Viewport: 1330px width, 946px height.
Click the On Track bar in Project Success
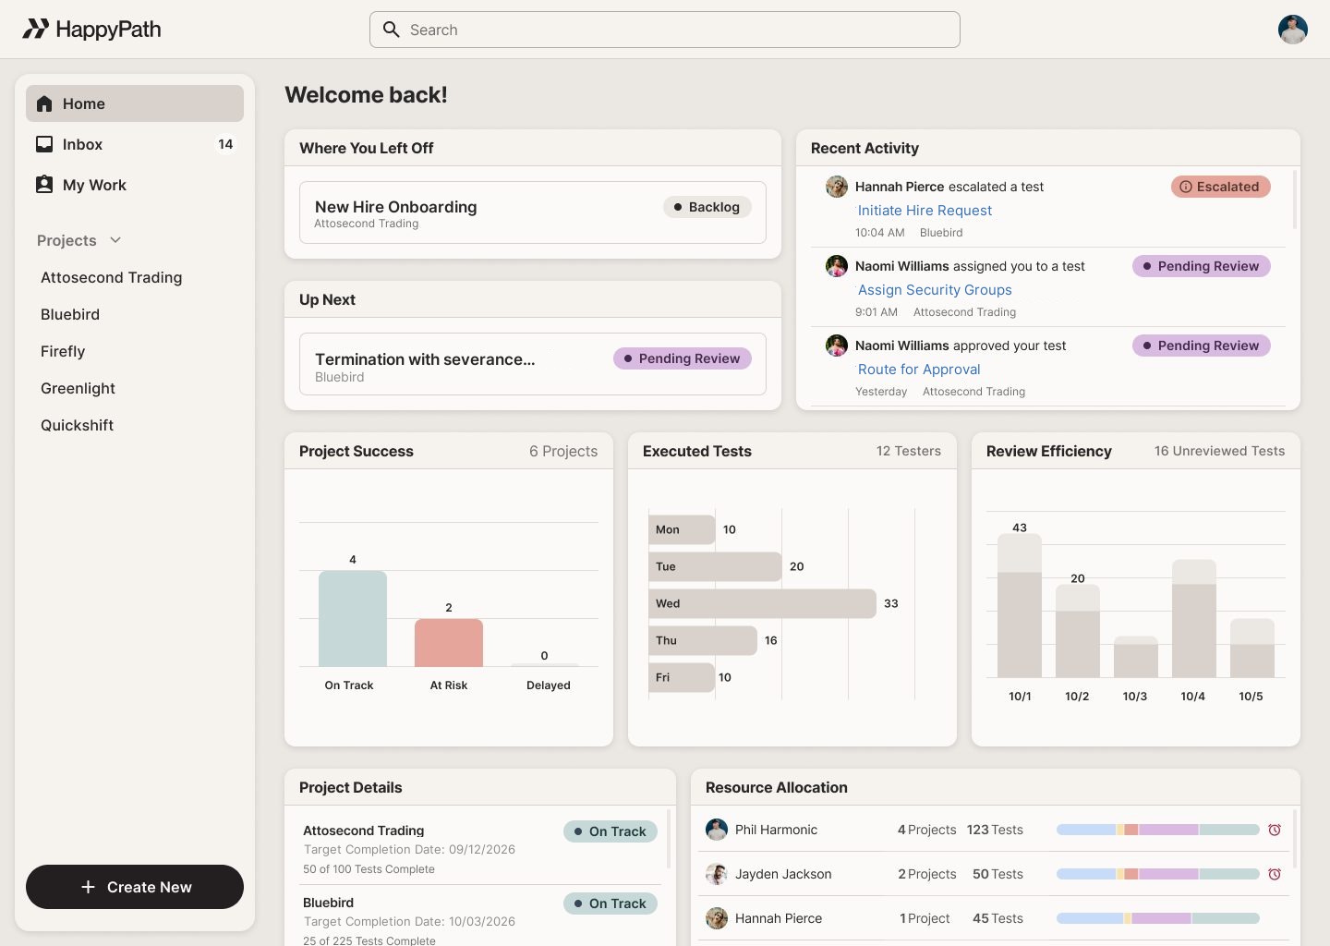coord(353,619)
